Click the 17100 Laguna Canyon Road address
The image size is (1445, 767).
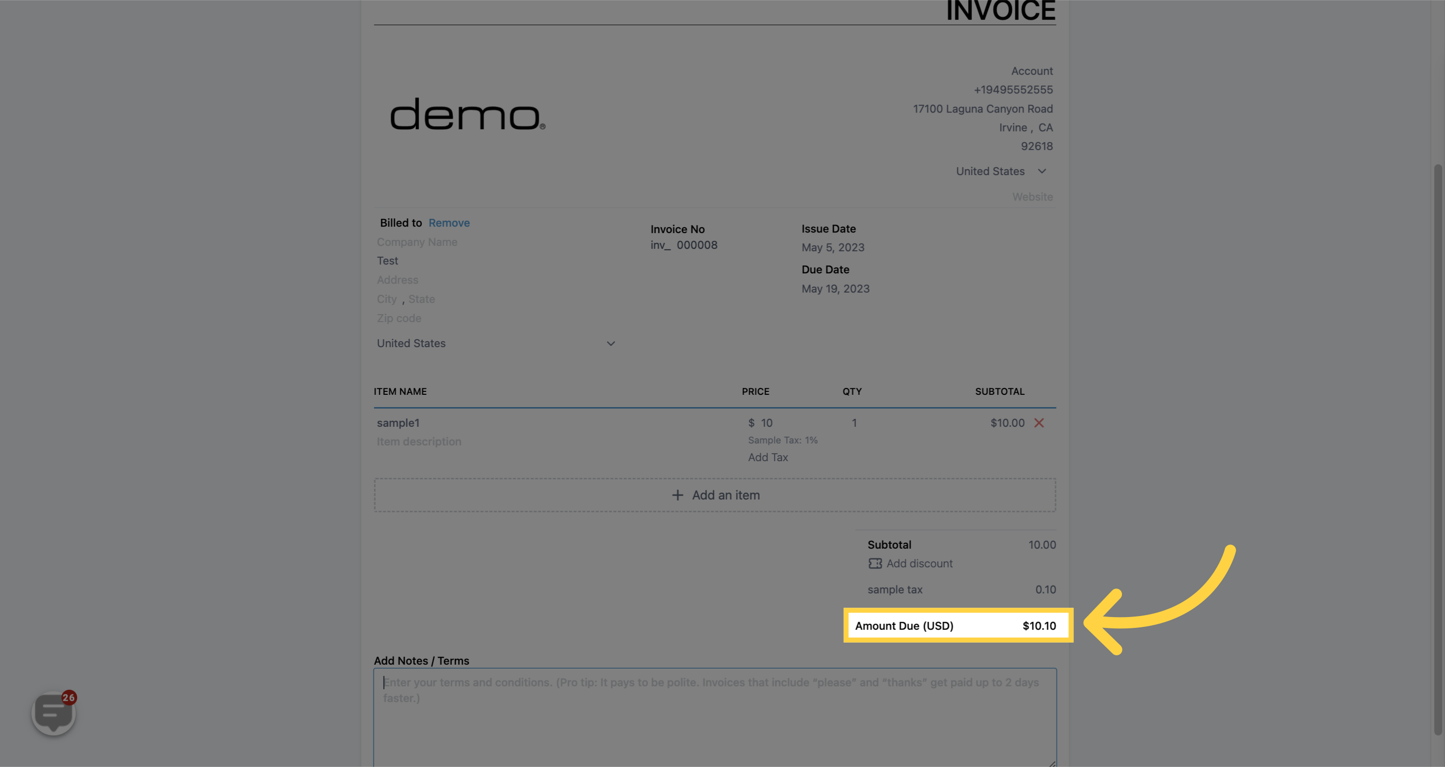pyautogui.click(x=983, y=109)
